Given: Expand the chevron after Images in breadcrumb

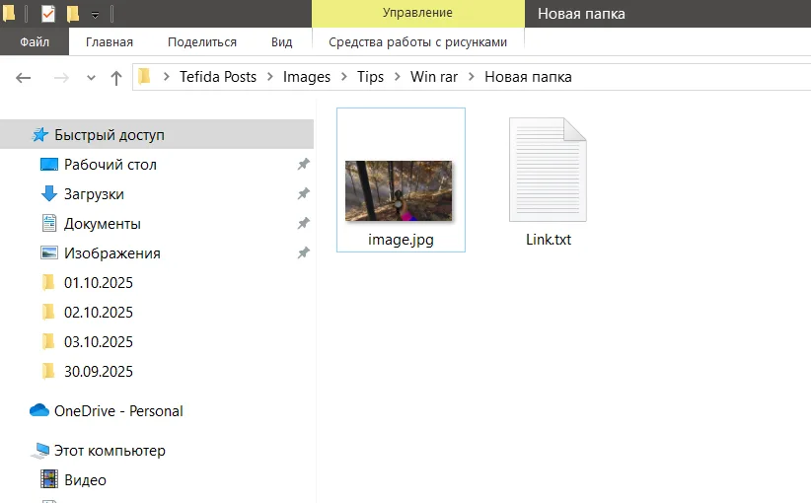Looking at the screenshot, I should pyautogui.click(x=344, y=77).
